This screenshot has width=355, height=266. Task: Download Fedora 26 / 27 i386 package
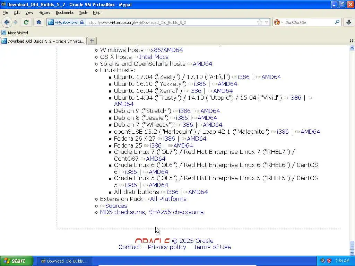click(x=169, y=139)
